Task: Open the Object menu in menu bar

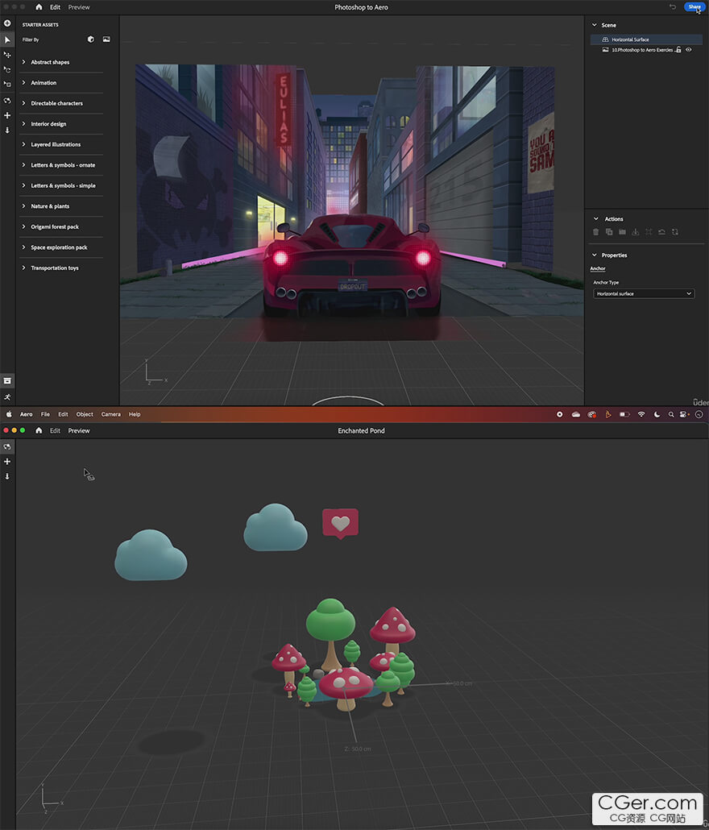Action: (85, 414)
